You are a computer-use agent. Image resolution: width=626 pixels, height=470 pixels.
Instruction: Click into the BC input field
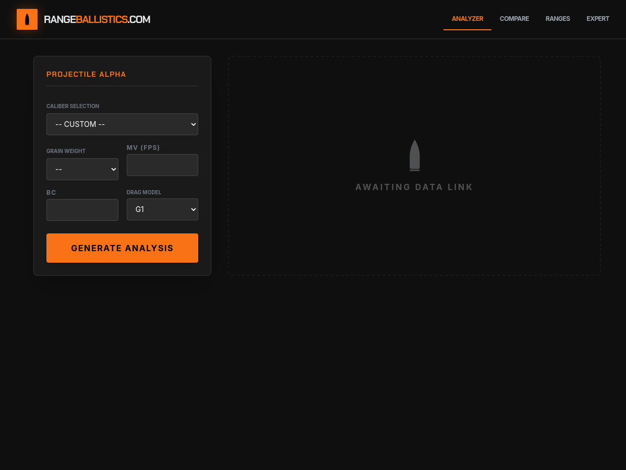[82, 210]
